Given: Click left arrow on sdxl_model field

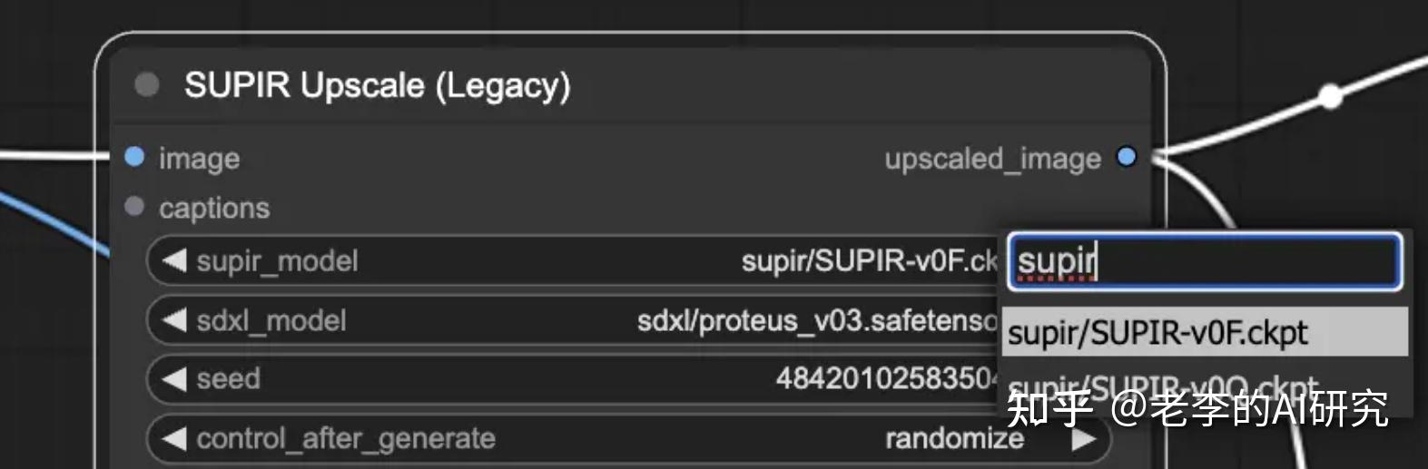Looking at the screenshot, I should tap(173, 320).
